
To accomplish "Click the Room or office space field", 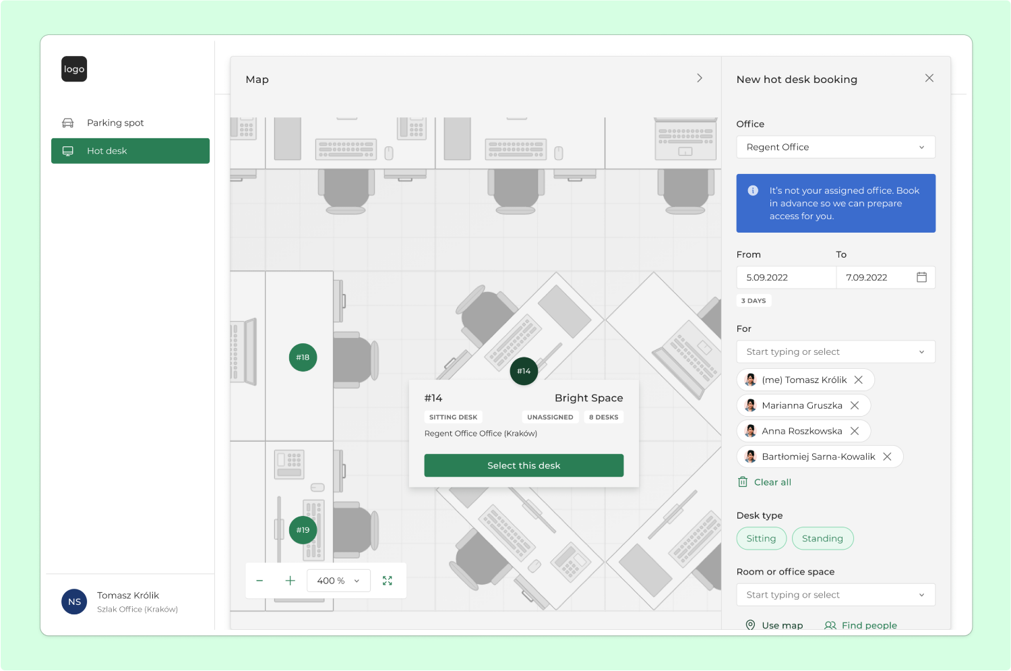I will [x=835, y=595].
